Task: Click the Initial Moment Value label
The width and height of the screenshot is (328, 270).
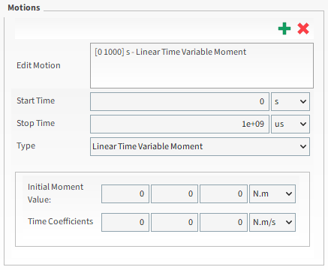Action: (56, 193)
